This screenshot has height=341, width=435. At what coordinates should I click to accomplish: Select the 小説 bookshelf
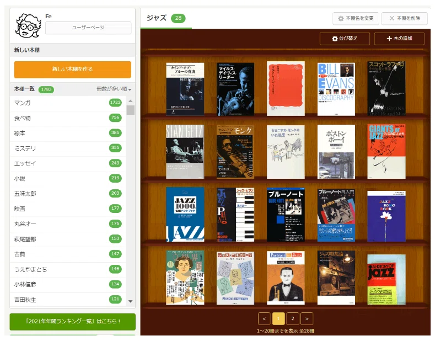68,179
